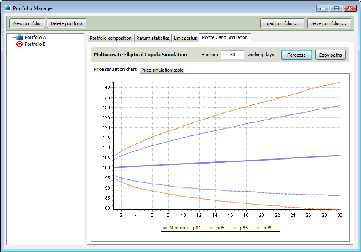
Task: Switch to the Price simulation table tab
Action: [x=162, y=70]
